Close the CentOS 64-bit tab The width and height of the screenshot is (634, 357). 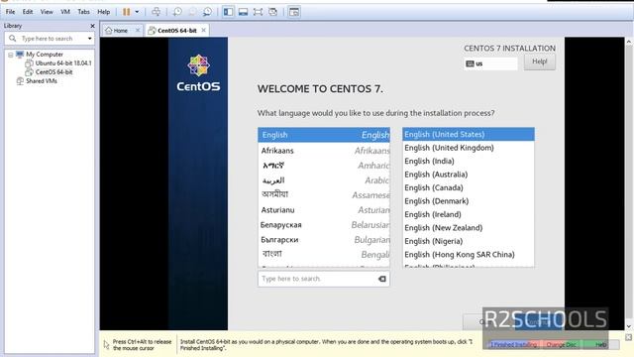pyautogui.click(x=203, y=30)
